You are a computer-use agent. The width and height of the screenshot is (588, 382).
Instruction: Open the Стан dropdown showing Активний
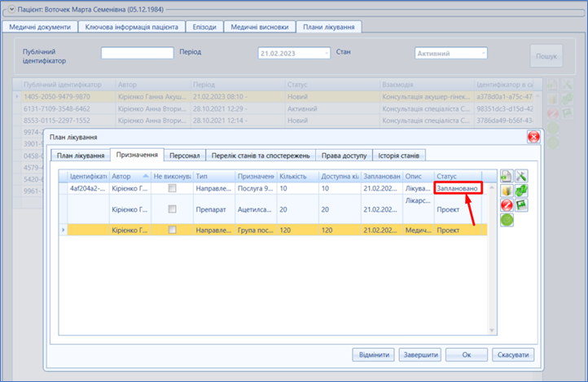click(x=483, y=53)
